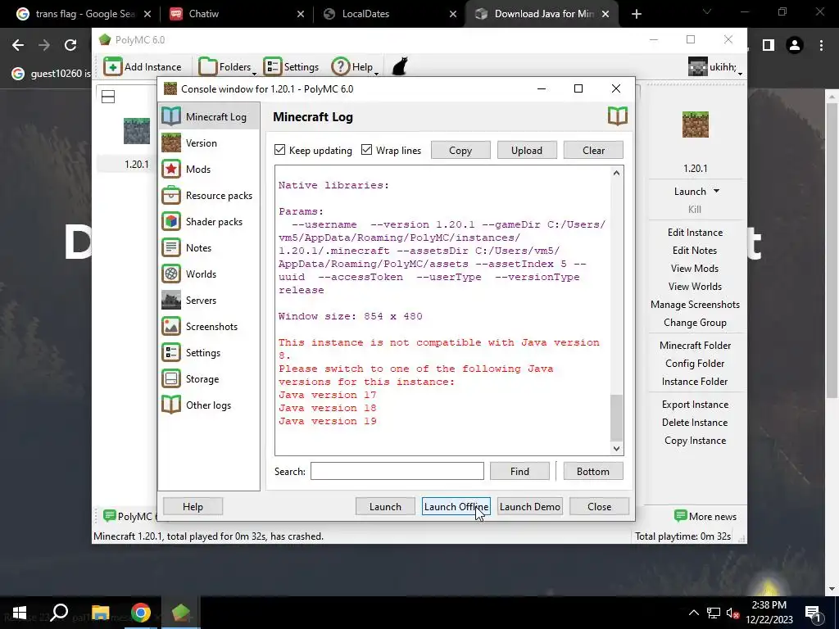Click the Find button
The width and height of the screenshot is (839, 629).
(x=519, y=471)
